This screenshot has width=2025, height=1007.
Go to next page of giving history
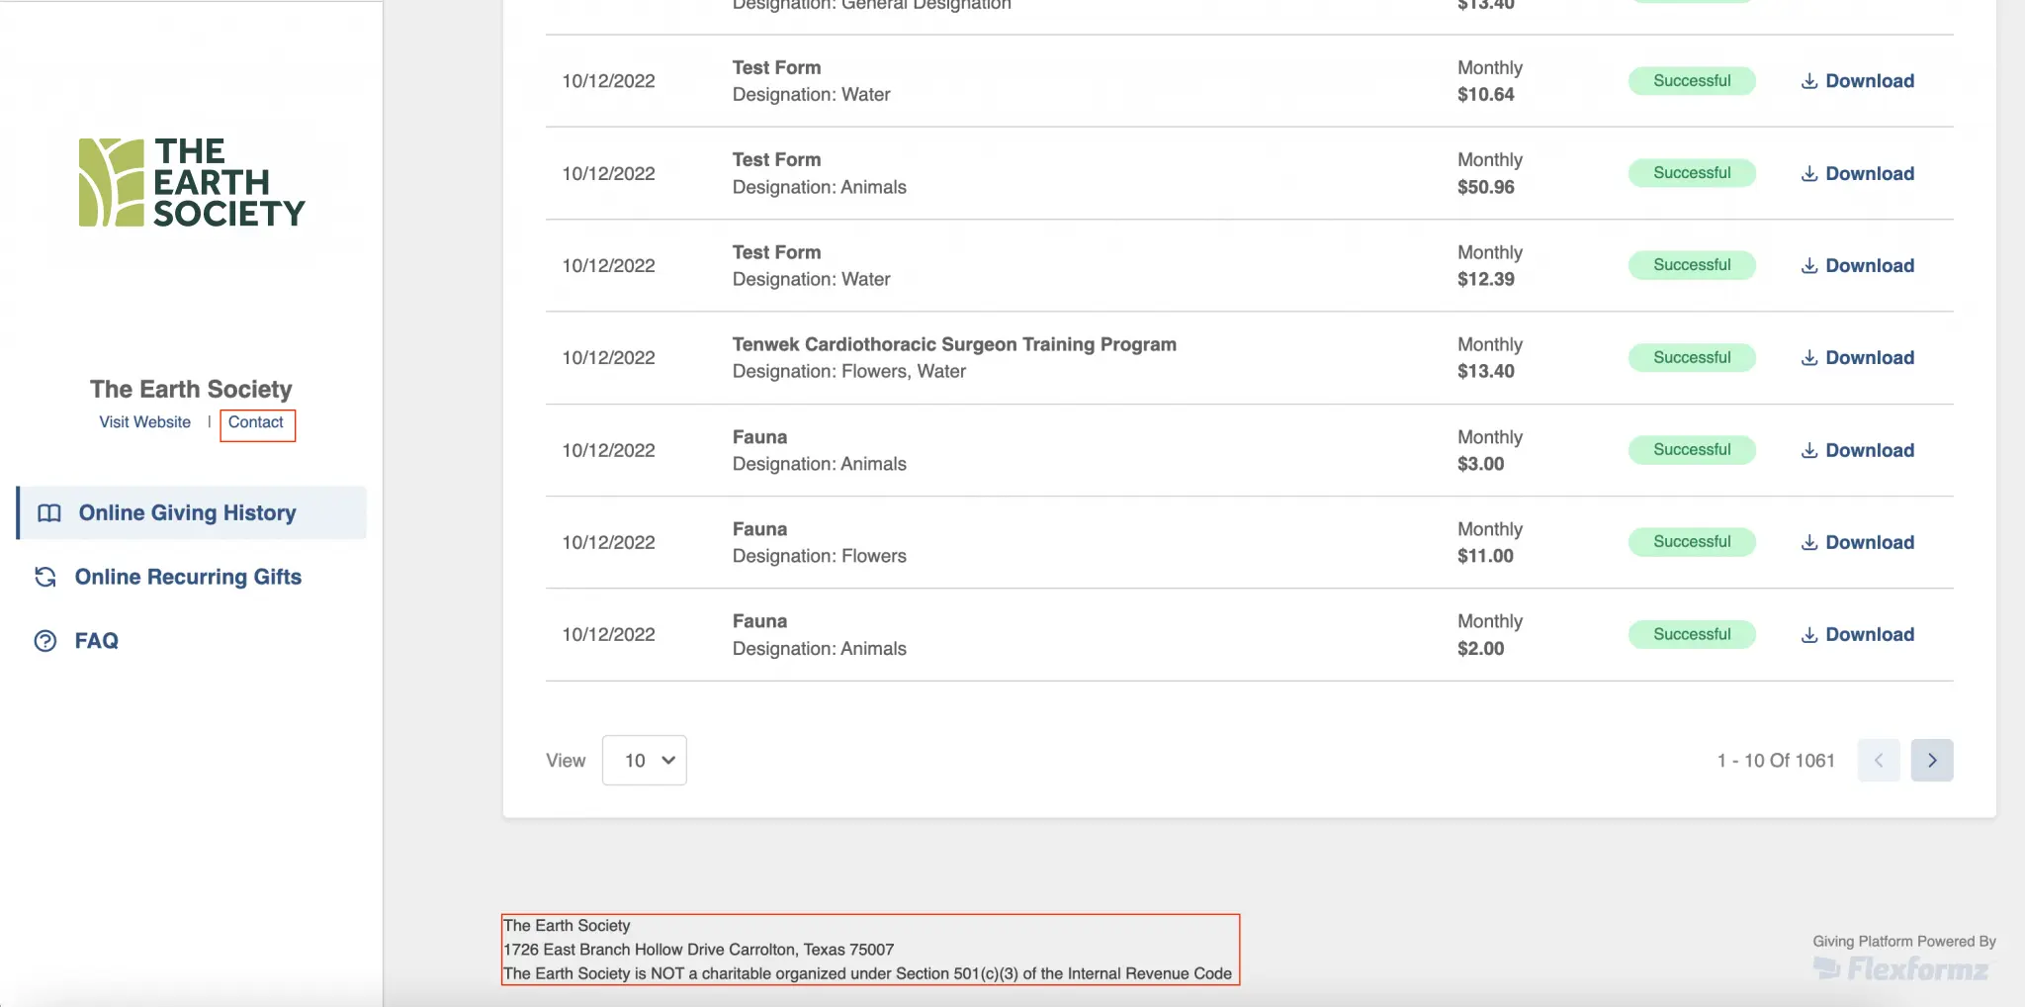click(1931, 761)
